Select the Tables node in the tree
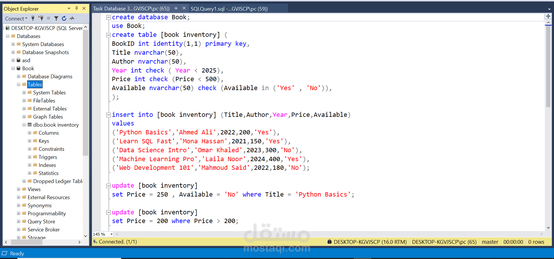 point(35,84)
